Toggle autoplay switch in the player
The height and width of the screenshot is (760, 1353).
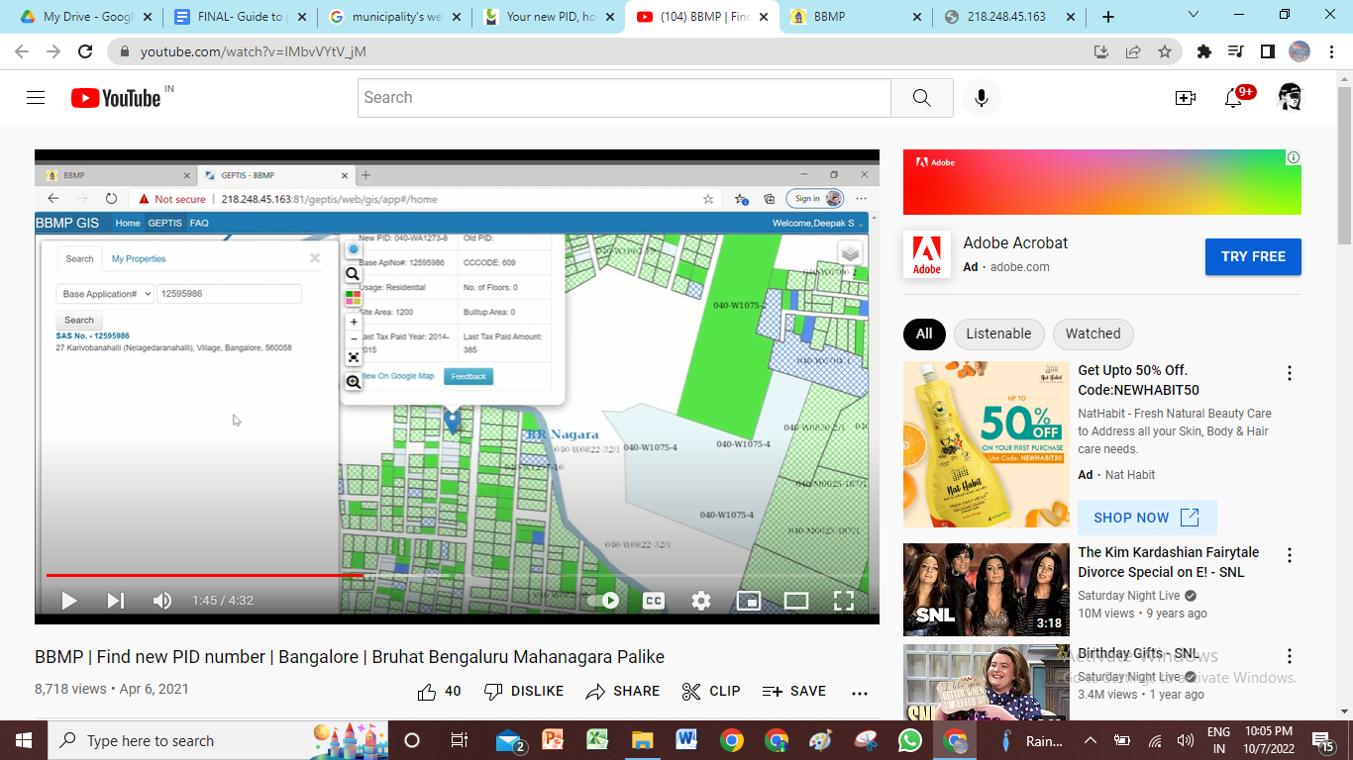tap(603, 601)
